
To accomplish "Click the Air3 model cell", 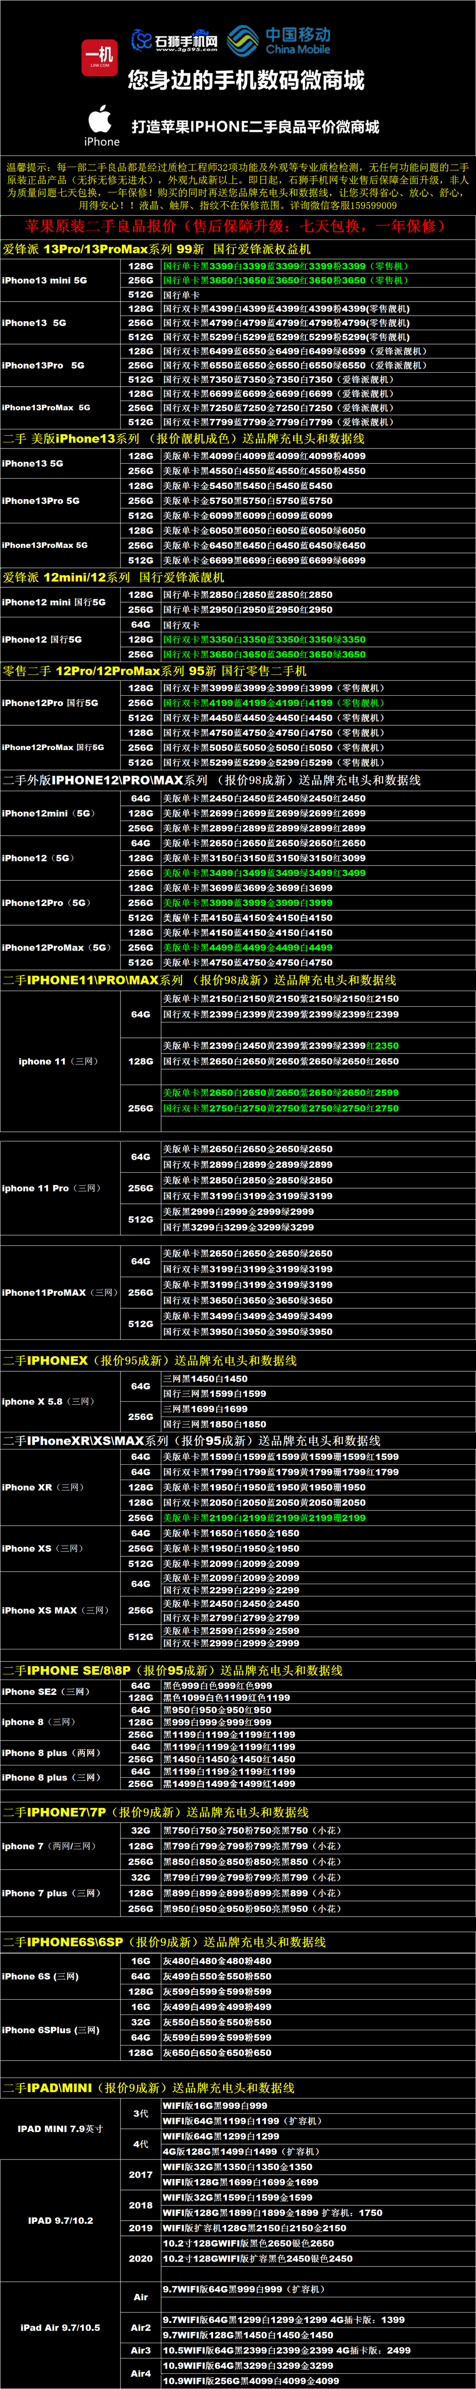I will pyautogui.click(x=141, y=2350).
